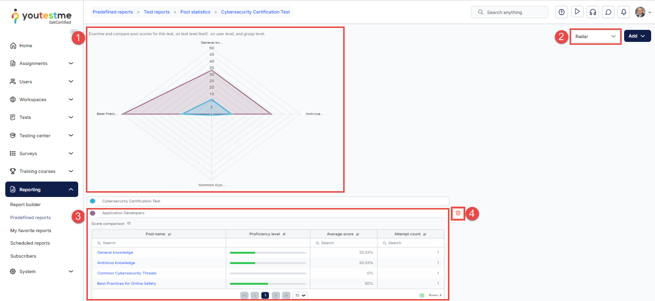The height and width of the screenshot is (301, 655).
Task: Open My favorite reports in sidebar
Action: [x=31, y=231]
